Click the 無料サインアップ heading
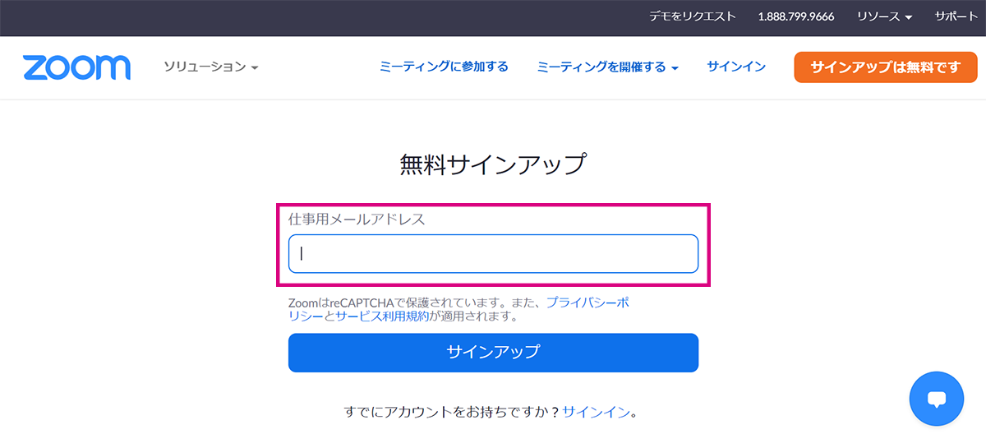 coord(493,164)
